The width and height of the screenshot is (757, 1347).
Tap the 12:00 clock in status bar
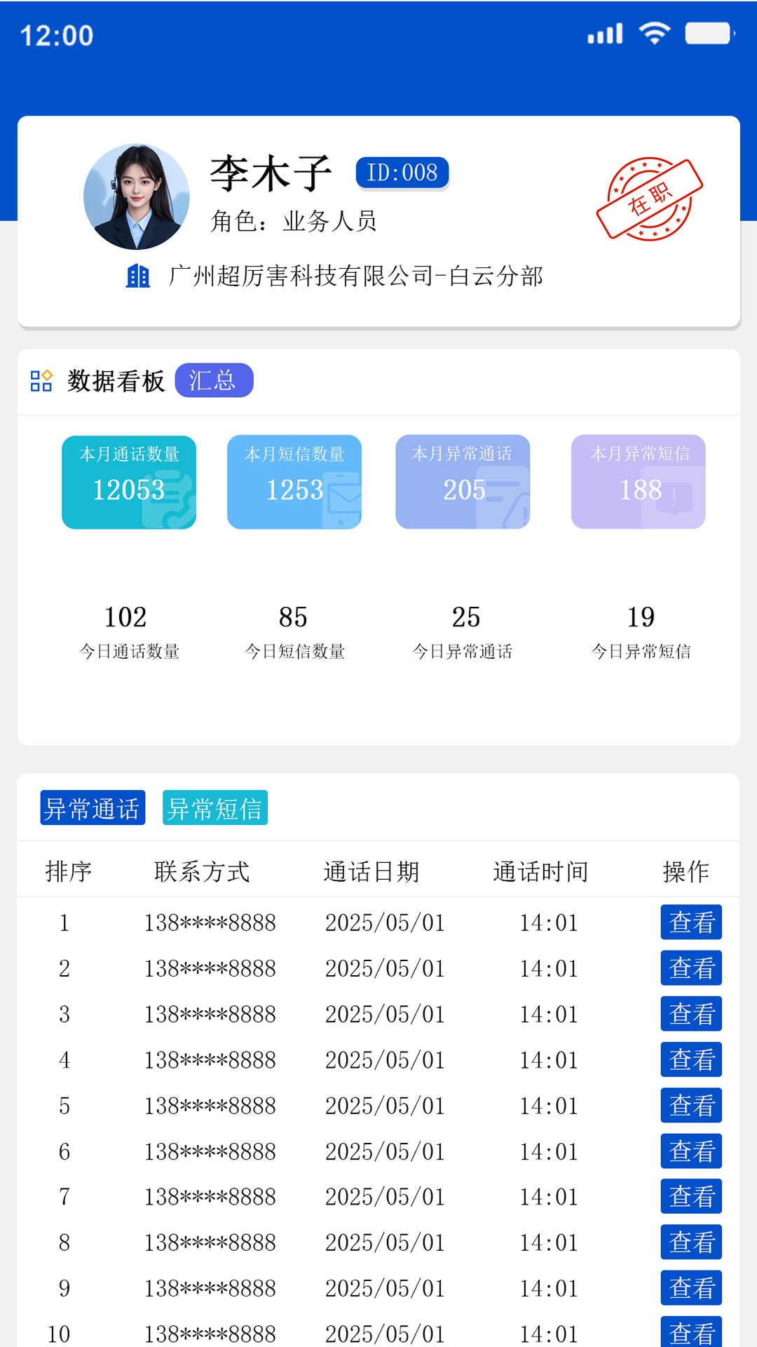coord(57,36)
